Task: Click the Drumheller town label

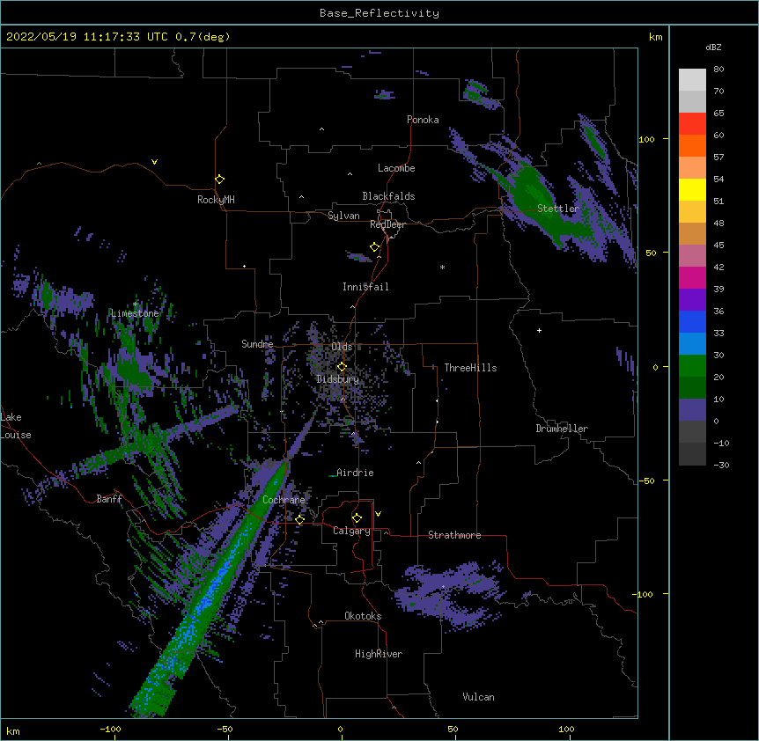Action: [562, 429]
